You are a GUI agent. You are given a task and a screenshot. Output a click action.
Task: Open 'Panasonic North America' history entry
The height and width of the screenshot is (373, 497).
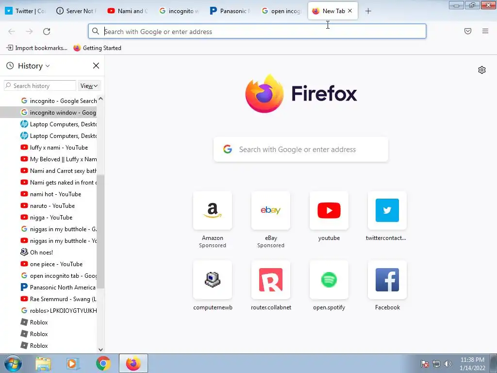[x=58, y=288]
